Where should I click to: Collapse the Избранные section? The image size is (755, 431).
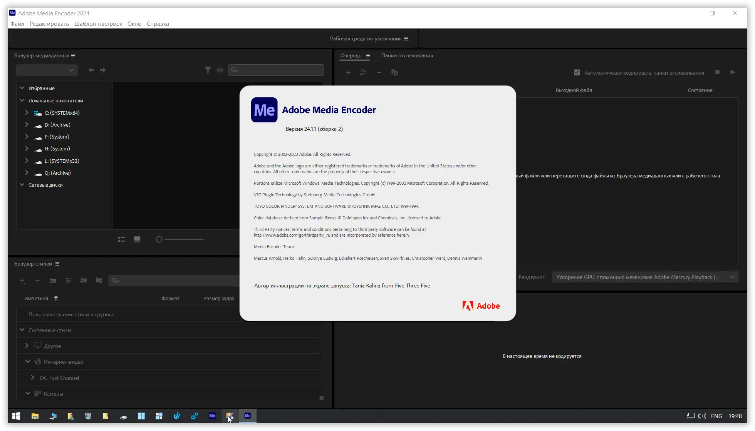tap(22, 88)
